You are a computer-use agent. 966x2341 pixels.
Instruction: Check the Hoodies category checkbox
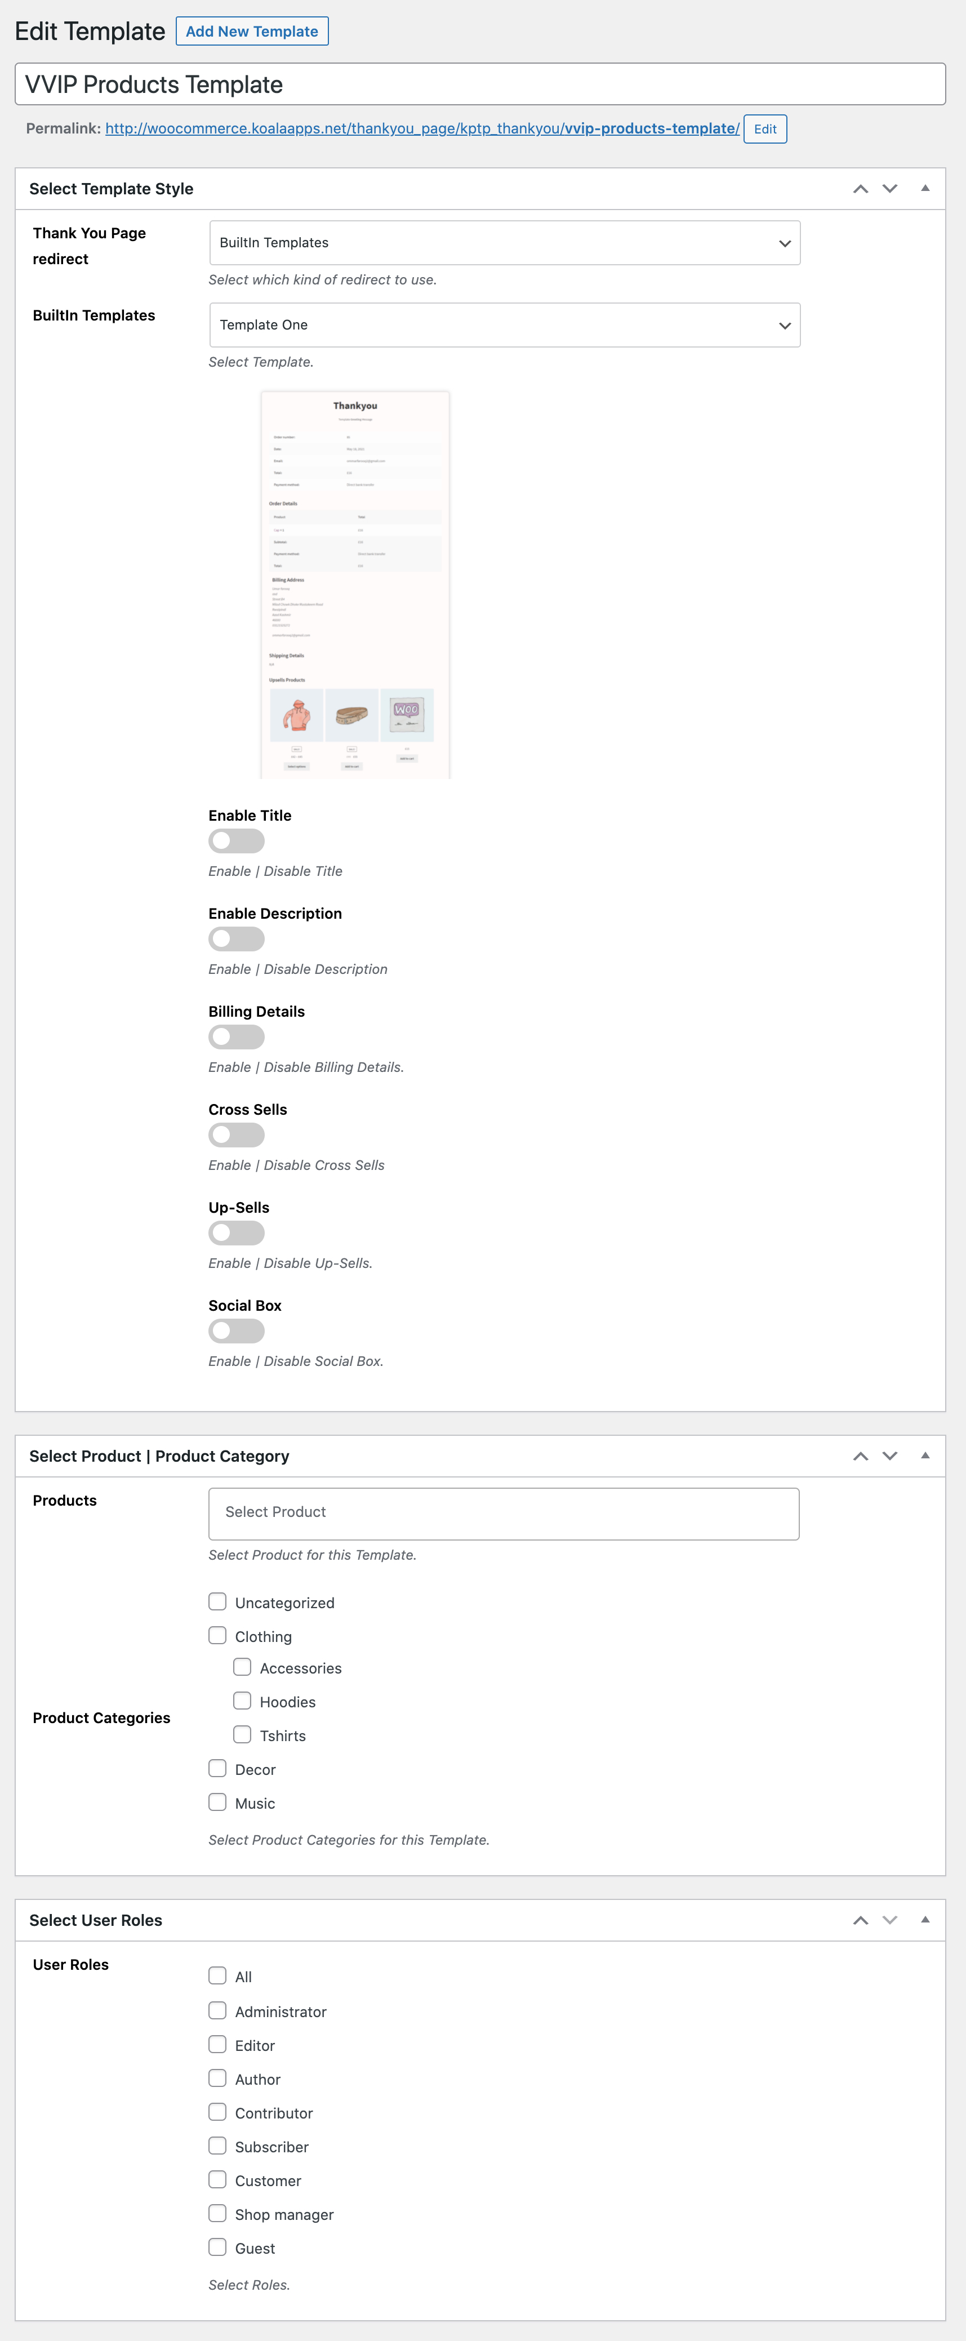[243, 1701]
